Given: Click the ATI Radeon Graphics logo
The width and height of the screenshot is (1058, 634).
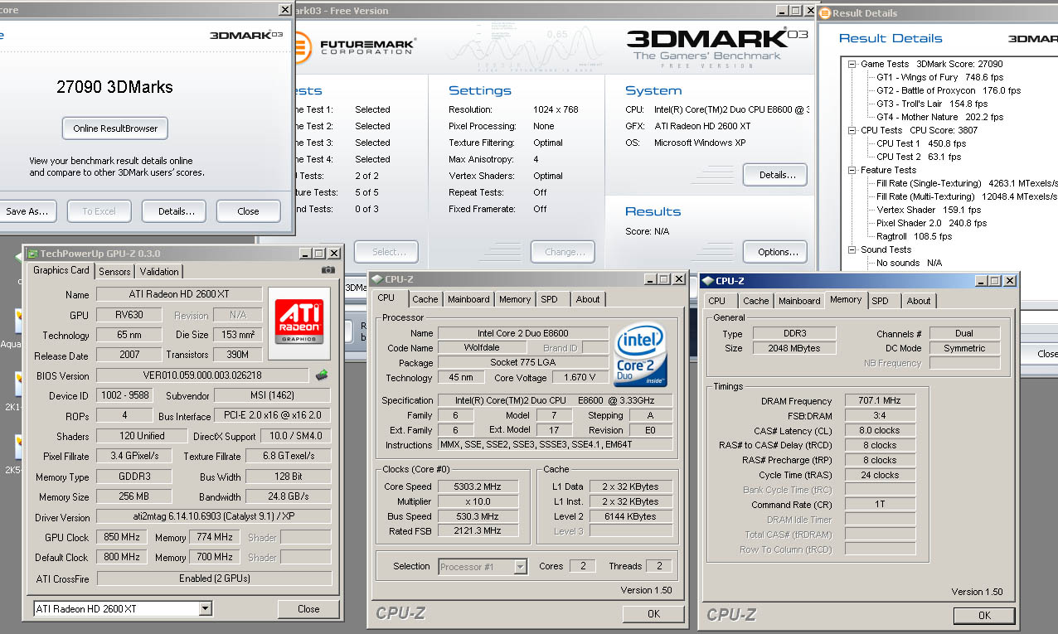Looking at the screenshot, I should (x=298, y=322).
